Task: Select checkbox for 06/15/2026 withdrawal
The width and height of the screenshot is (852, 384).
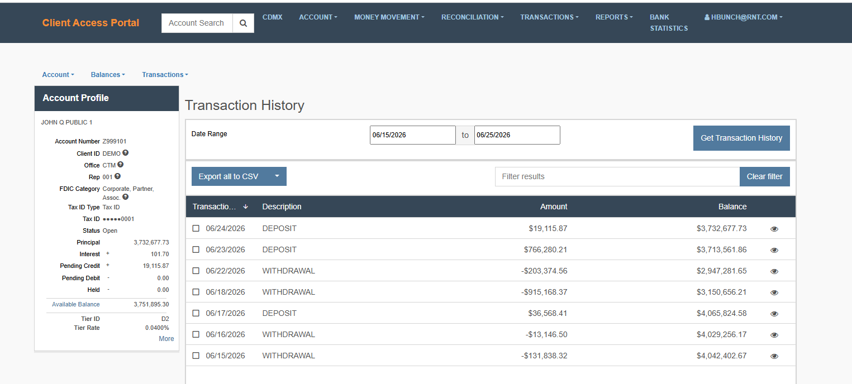Action: (196, 356)
